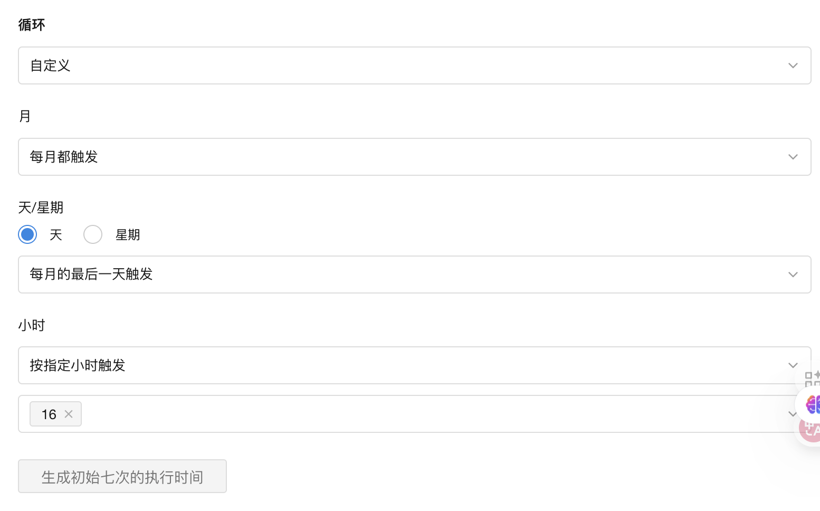This screenshot has width=820, height=511.
Task: Click chevron arrow of 每月的最后一天触发 dropdown
Action: (793, 275)
